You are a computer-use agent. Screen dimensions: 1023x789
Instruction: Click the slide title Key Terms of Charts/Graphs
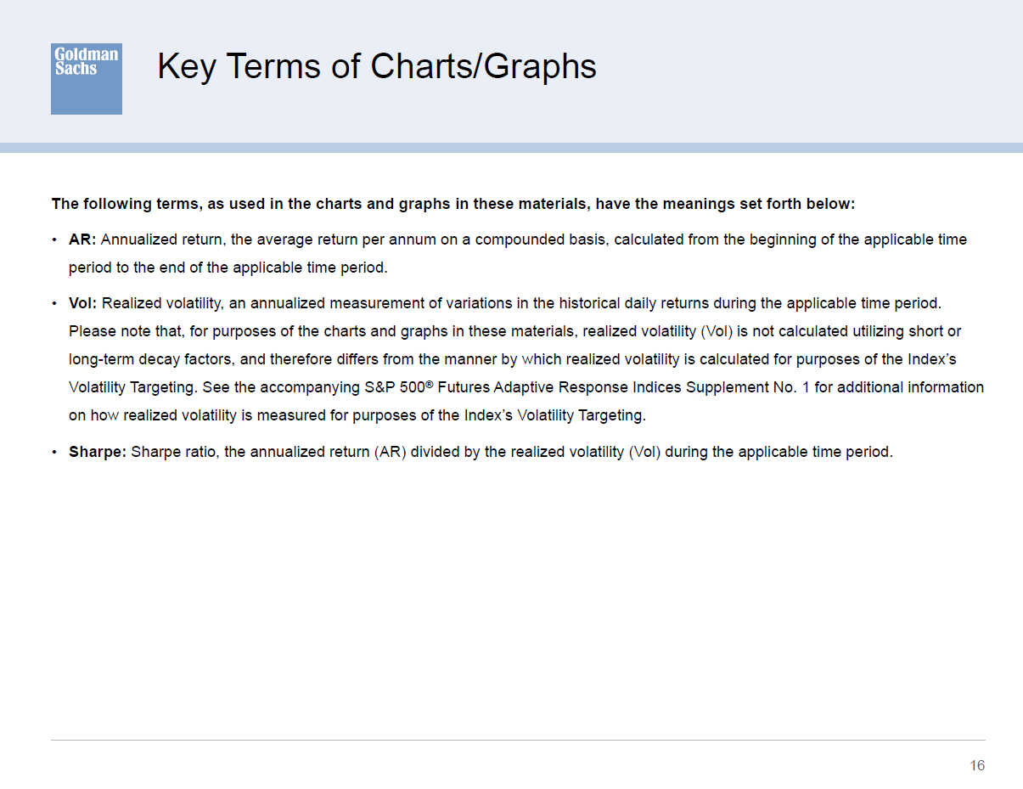tap(377, 66)
